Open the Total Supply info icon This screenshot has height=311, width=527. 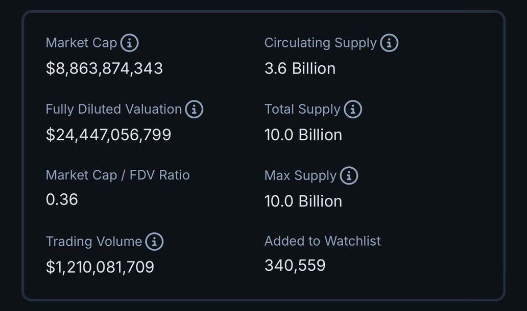[x=353, y=110]
